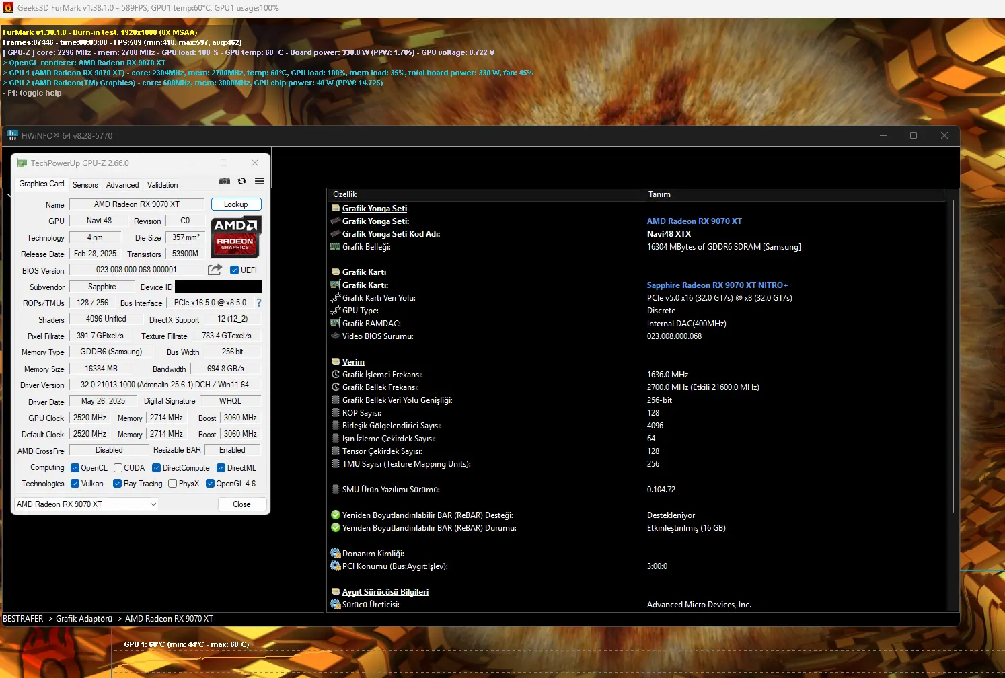The width and height of the screenshot is (1005, 678).
Task: Click the Grafik Yonga Seti section heading
Action: point(375,208)
